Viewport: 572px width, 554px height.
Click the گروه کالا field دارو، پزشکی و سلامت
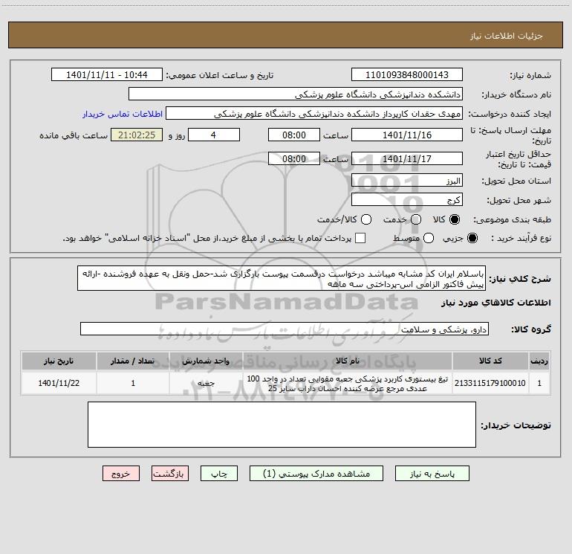(285, 329)
